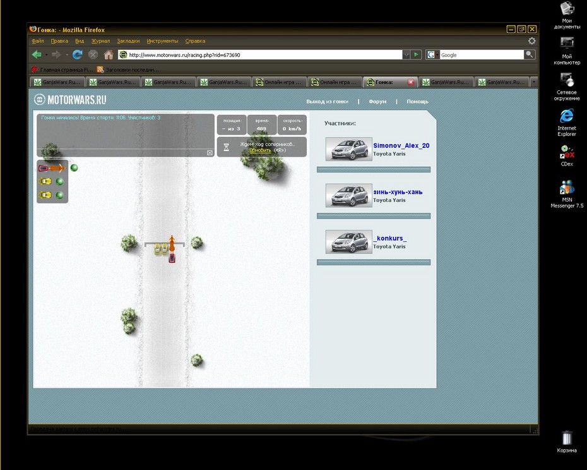Click the activity throbber gear icon

[531, 40]
